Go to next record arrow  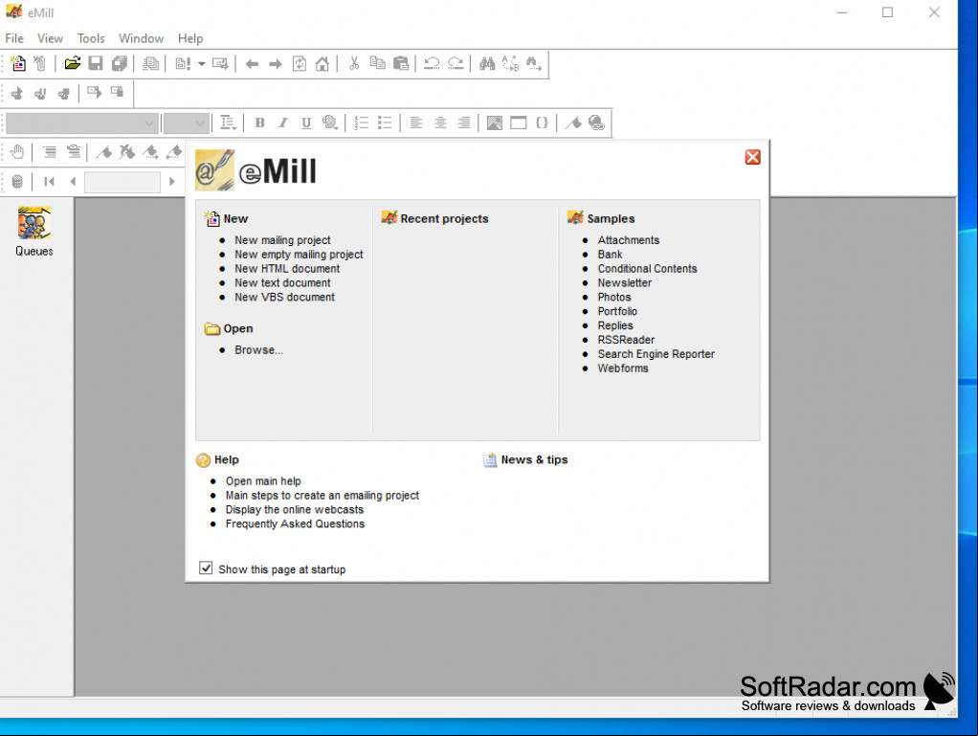(172, 182)
